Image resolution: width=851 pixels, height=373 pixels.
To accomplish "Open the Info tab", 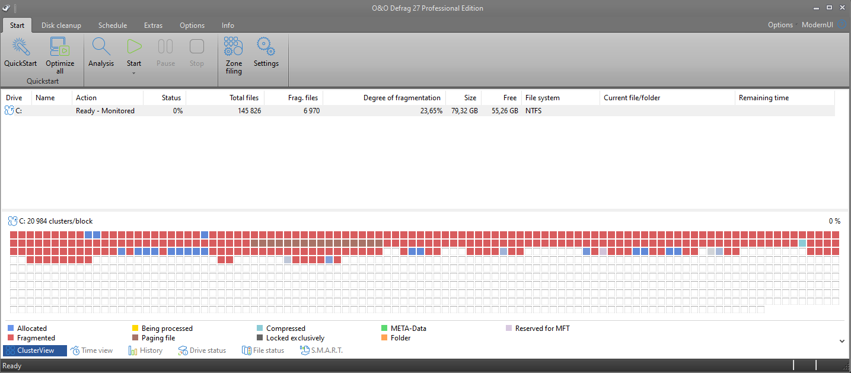I will [x=228, y=25].
